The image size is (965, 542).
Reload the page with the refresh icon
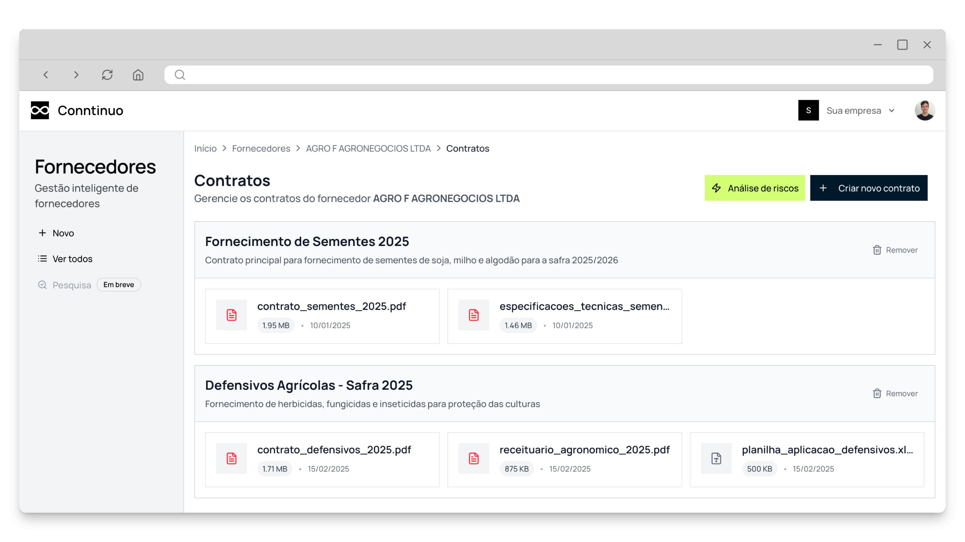107,75
